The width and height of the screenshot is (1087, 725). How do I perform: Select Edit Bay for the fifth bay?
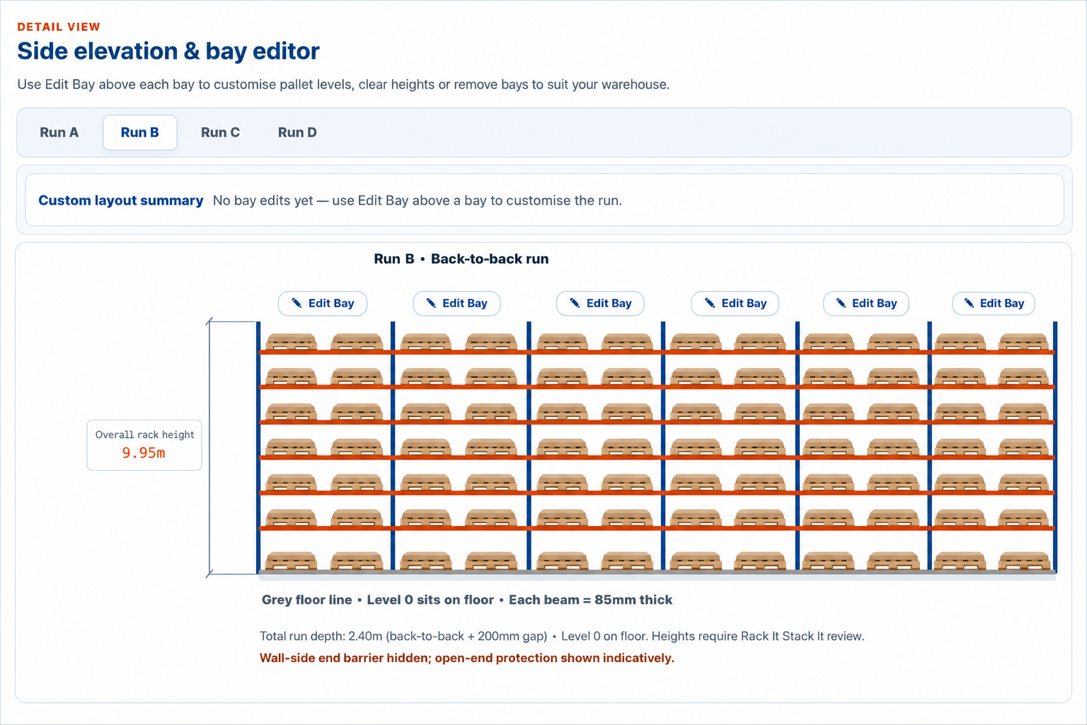[x=866, y=303]
